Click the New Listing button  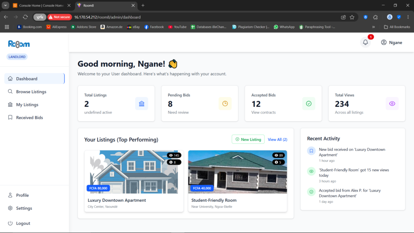(248, 139)
